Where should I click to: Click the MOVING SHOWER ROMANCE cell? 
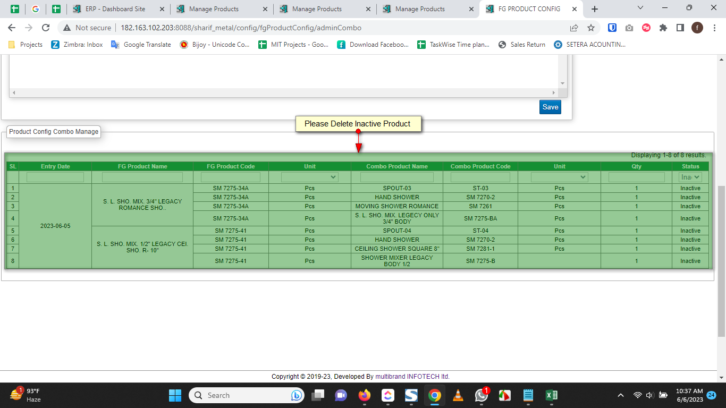[397, 206]
